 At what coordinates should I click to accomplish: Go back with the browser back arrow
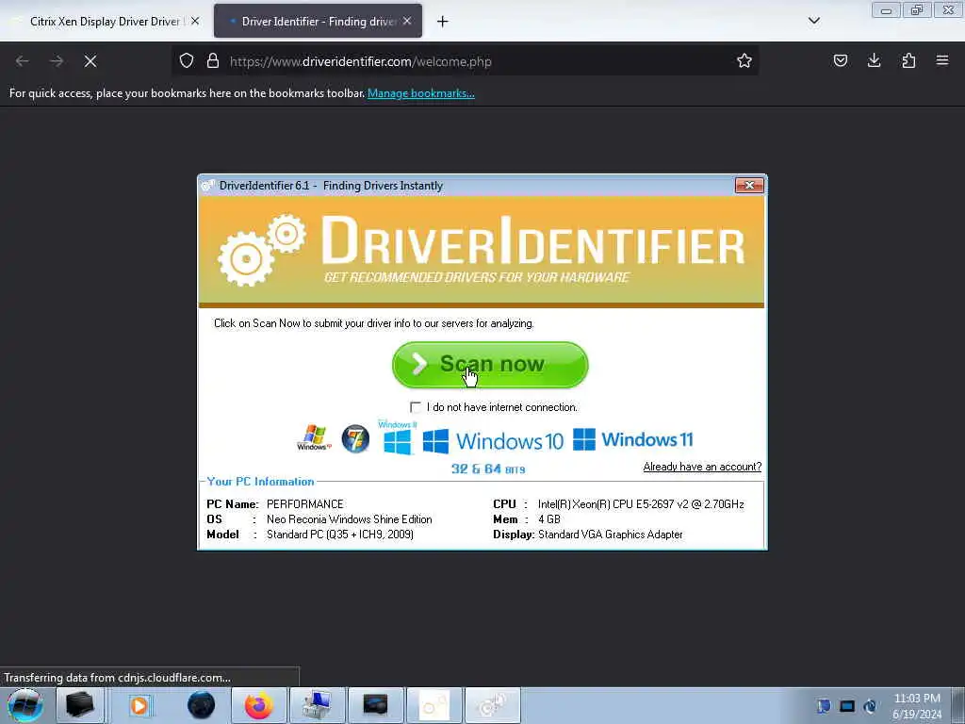click(x=23, y=61)
